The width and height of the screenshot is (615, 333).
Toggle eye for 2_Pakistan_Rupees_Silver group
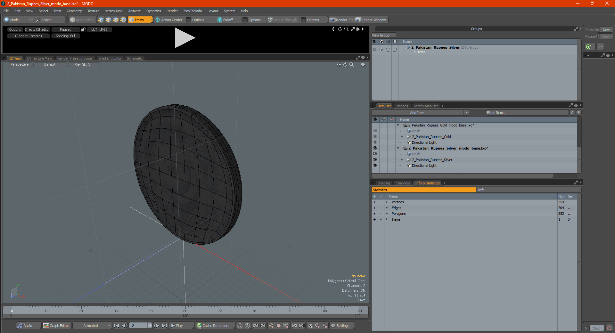(x=374, y=50)
